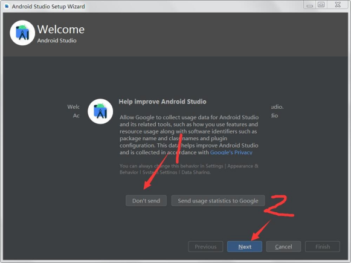Click the Android Studio logo in header
The width and height of the screenshot is (351, 263).
(x=22, y=33)
